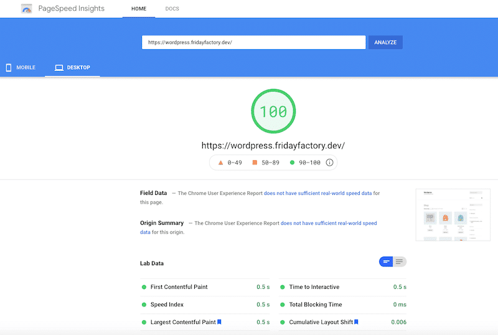Click the Cumulative Layout Shift bookmark icon

(x=357, y=322)
